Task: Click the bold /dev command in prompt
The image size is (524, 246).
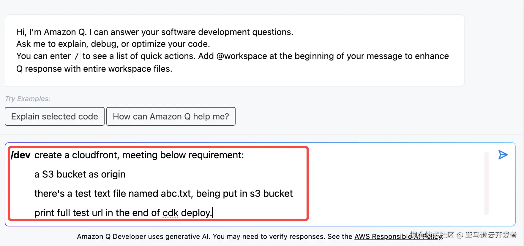Action: (x=20, y=155)
